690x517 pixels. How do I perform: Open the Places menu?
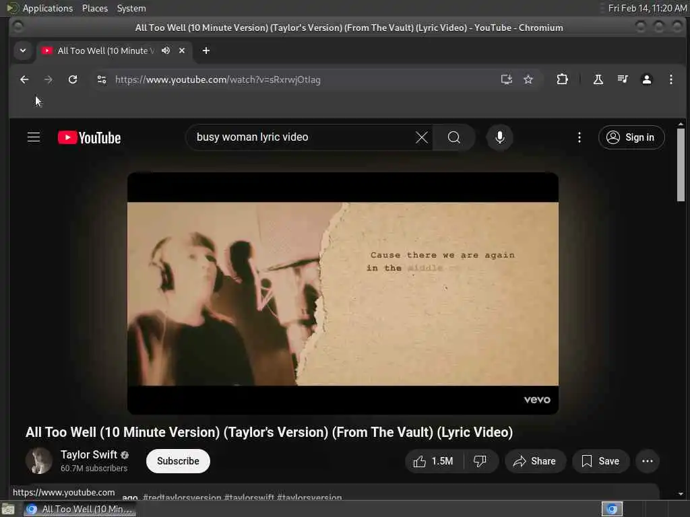[95, 8]
